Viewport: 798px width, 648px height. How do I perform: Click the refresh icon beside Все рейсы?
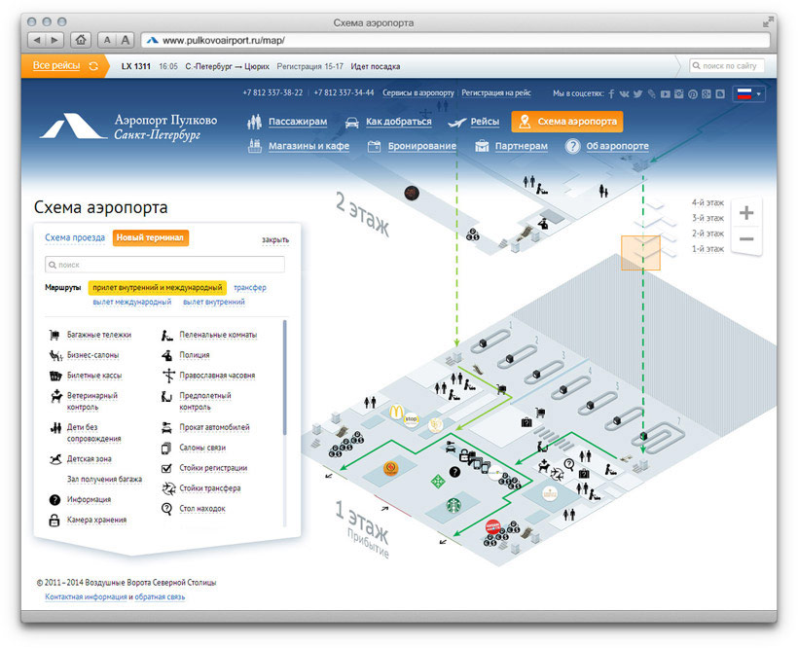tap(93, 66)
